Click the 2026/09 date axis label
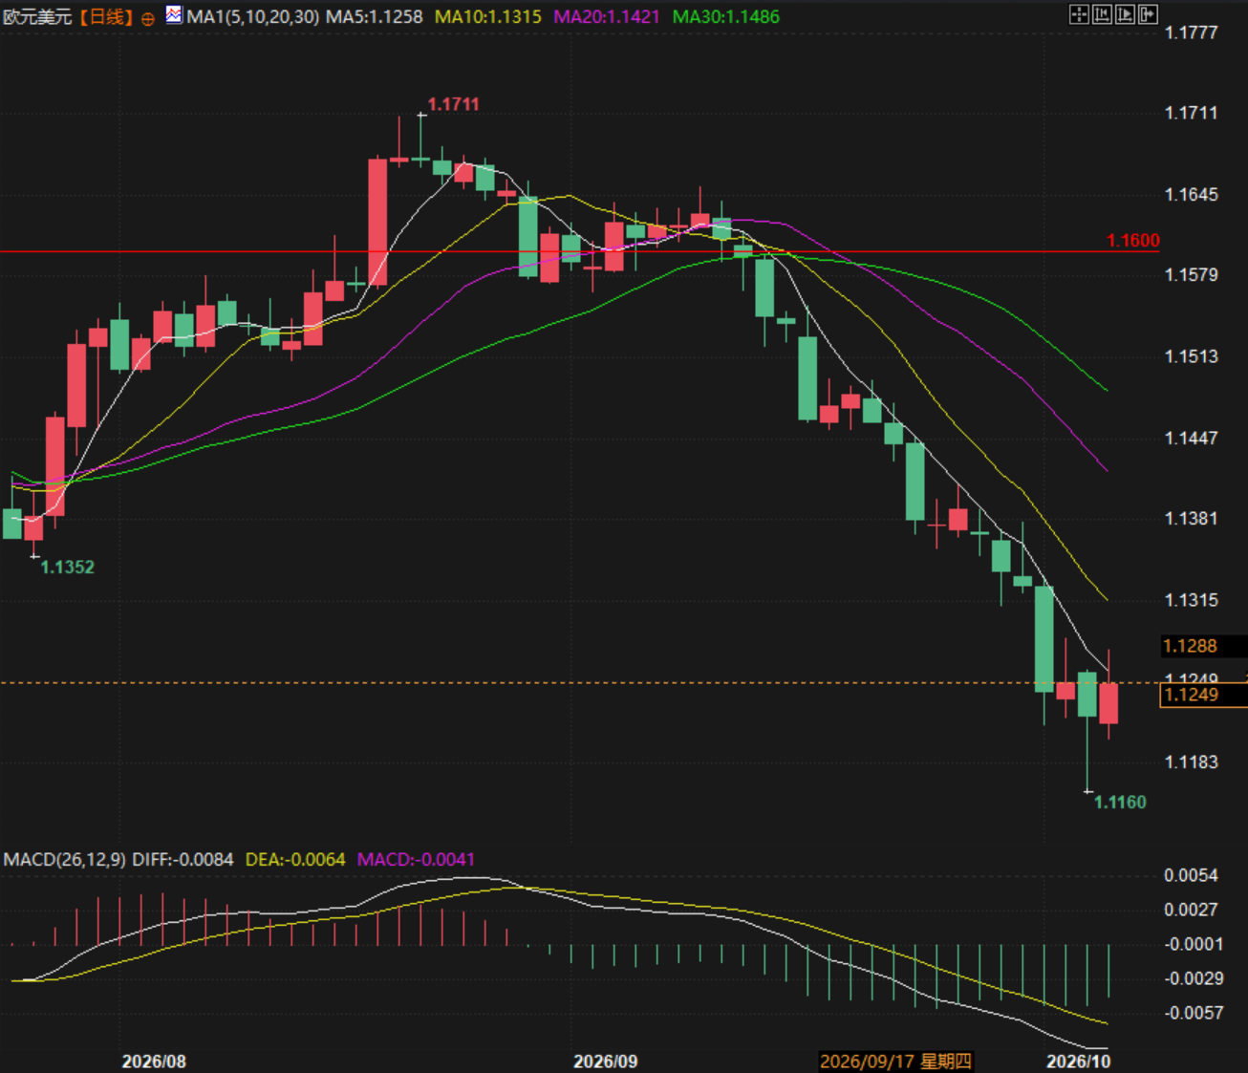The height and width of the screenshot is (1073, 1248). click(x=605, y=1062)
